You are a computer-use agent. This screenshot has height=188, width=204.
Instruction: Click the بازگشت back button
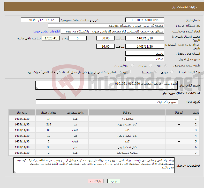coord(96,181)
